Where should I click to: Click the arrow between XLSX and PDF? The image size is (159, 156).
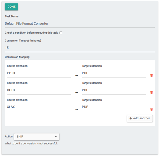[77, 109]
